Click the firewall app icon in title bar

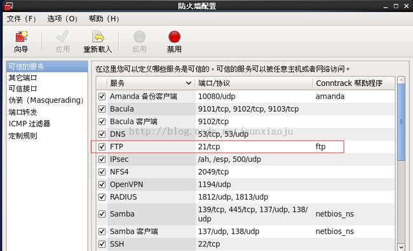pyautogui.click(x=9, y=6)
